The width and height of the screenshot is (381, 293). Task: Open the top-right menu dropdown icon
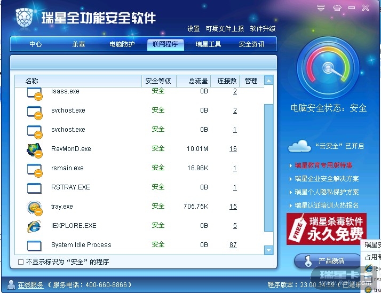pos(321,8)
